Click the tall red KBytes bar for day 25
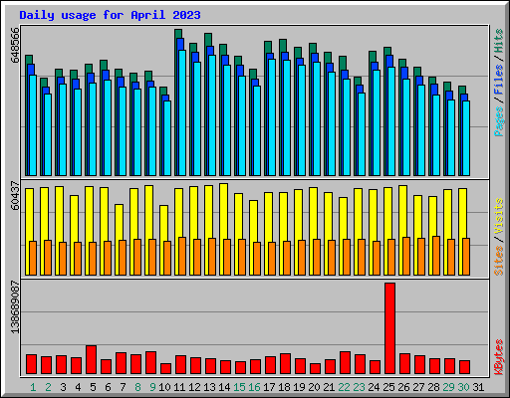510x398 pixels. 389,328
